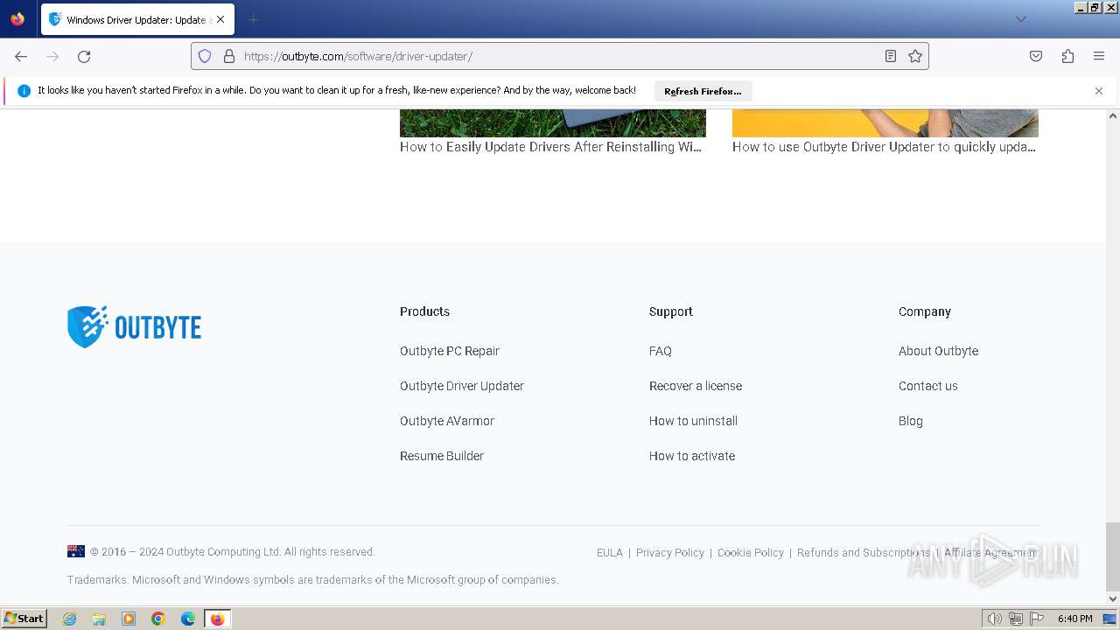This screenshot has height=630, width=1120.
Task: Open Update Drivers After Reinstalling article
Action: click(550, 147)
